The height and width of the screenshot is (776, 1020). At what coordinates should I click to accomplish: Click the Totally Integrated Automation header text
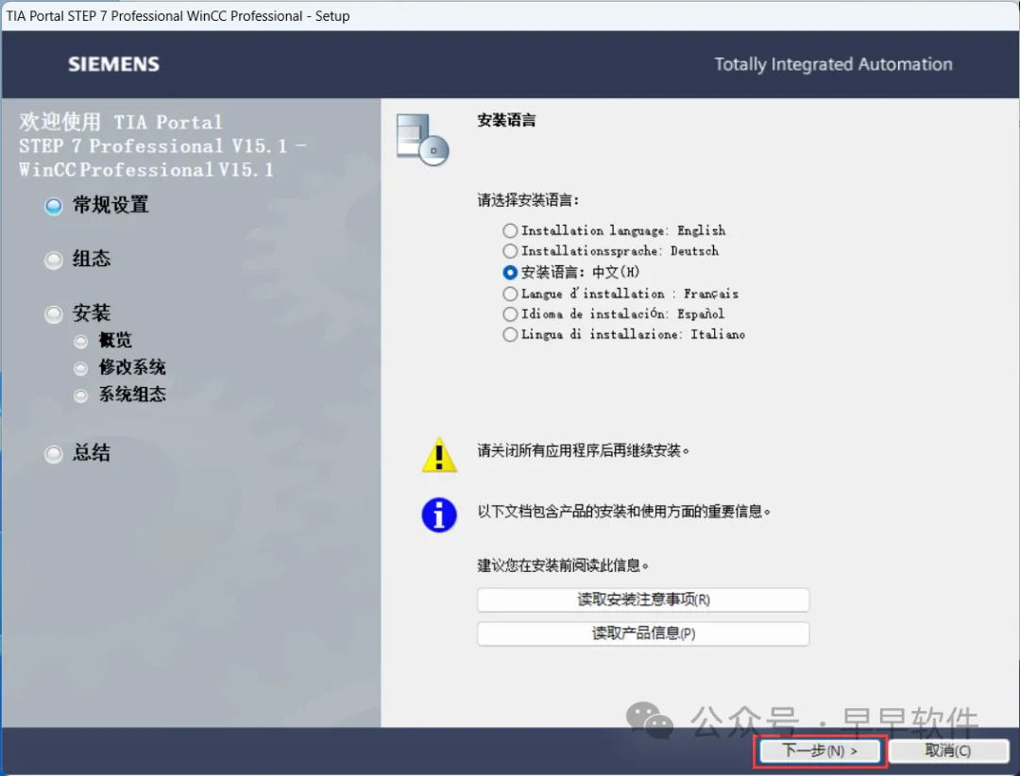tap(833, 64)
